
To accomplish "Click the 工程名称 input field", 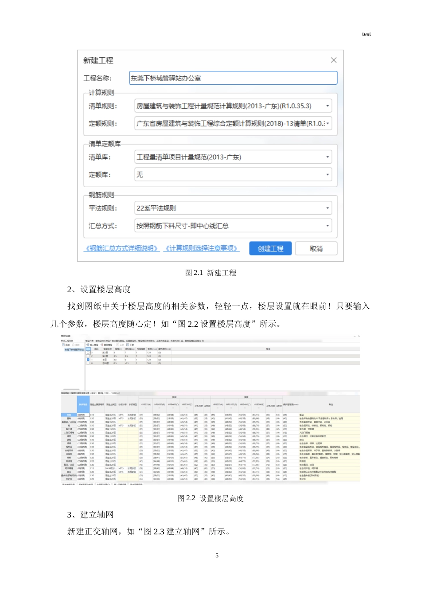I will 233,78.
